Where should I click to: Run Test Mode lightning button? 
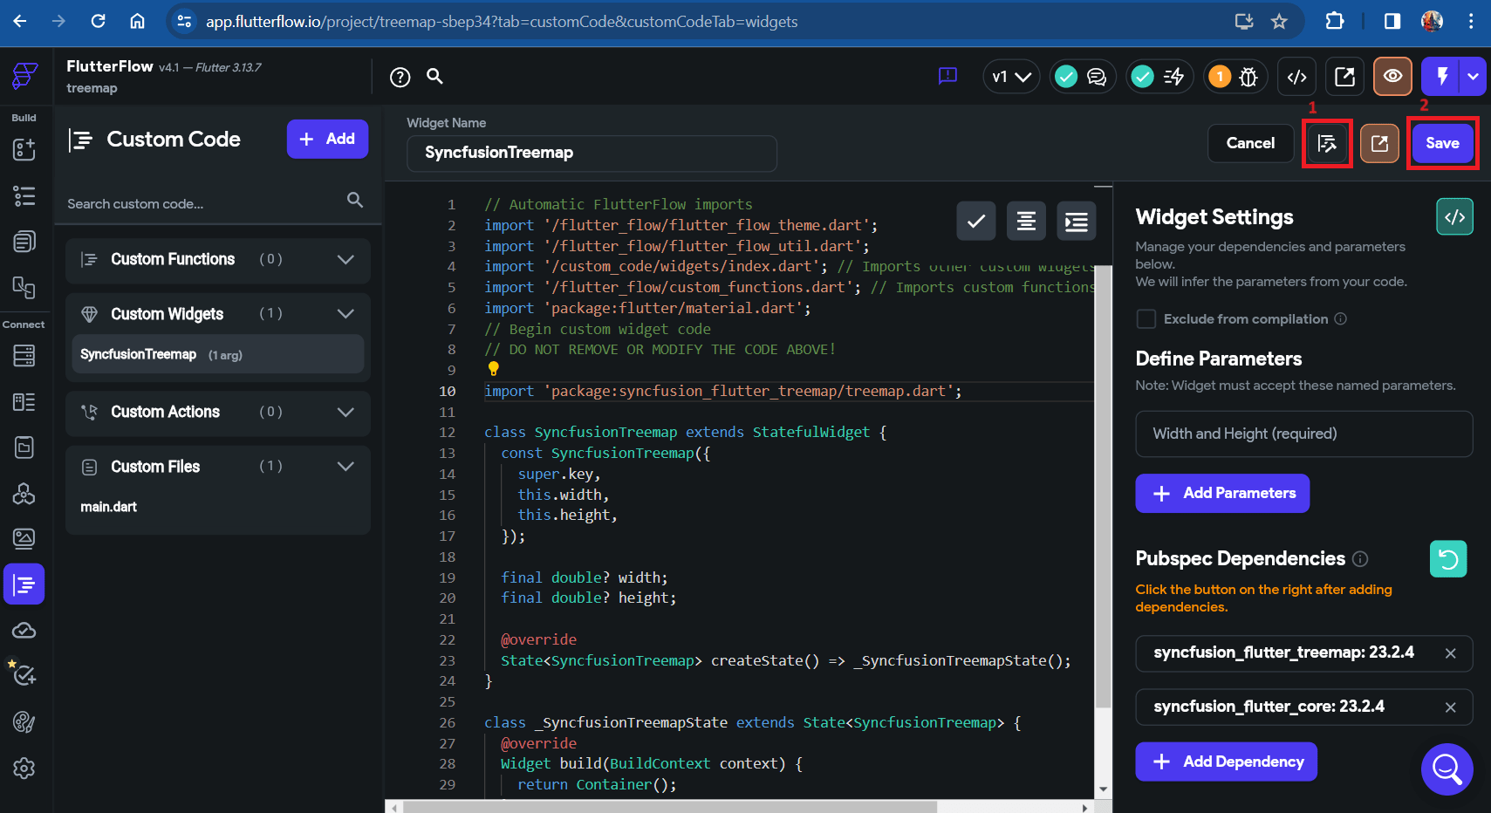click(x=1442, y=77)
